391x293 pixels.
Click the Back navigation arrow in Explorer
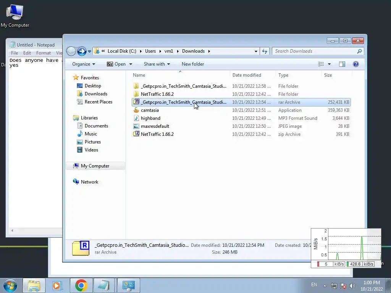[x=71, y=51]
